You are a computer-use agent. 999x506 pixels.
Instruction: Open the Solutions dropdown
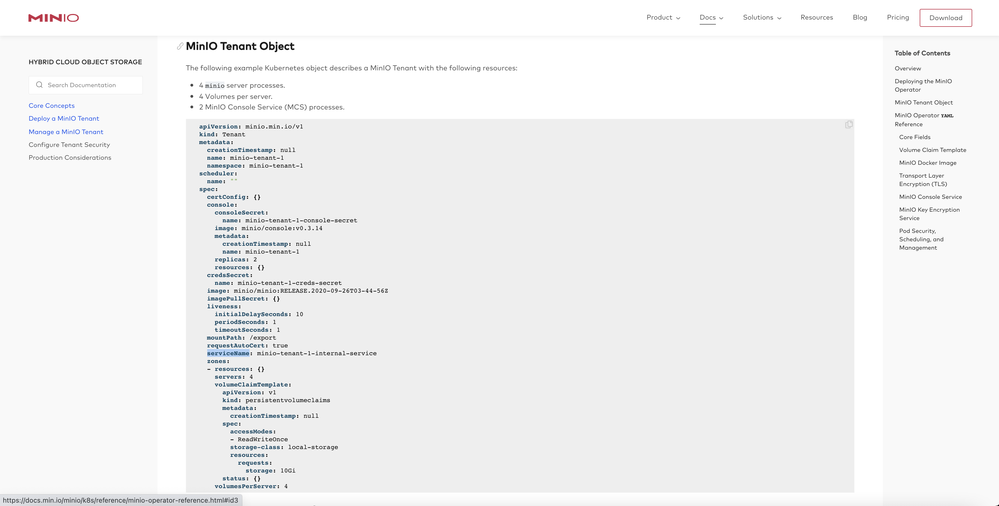[x=761, y=17]
